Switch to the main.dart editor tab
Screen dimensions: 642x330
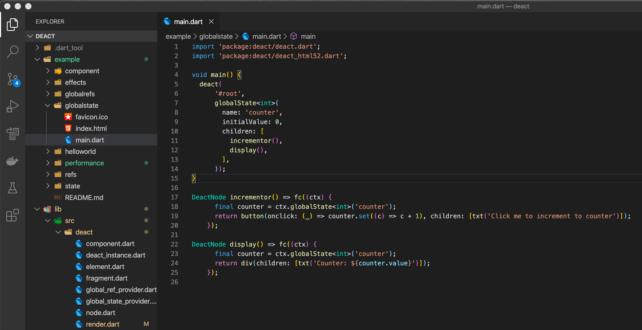[188, 21]
